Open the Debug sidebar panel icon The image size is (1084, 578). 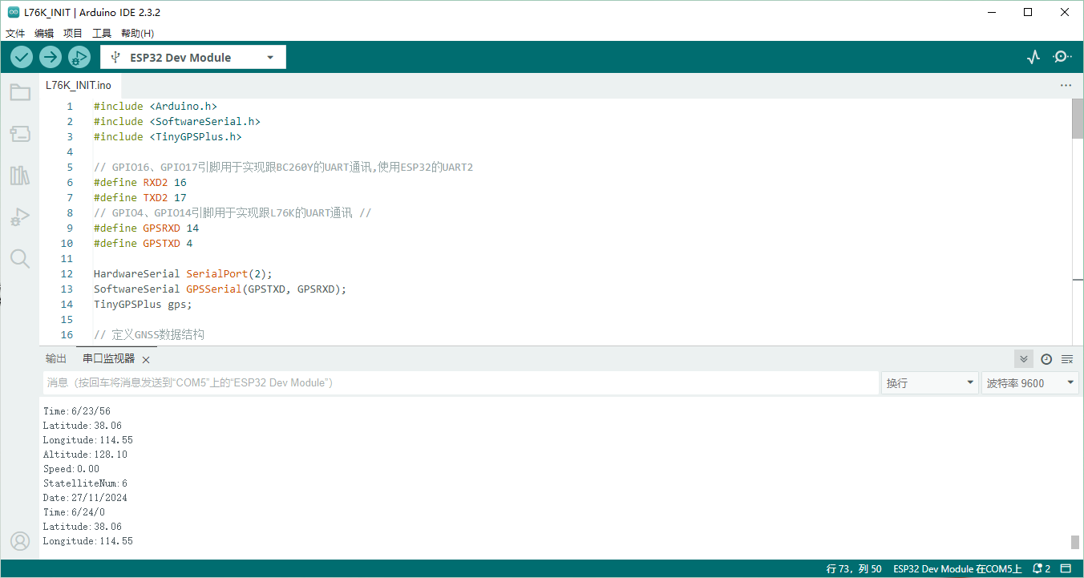click(x=20, y=216)
